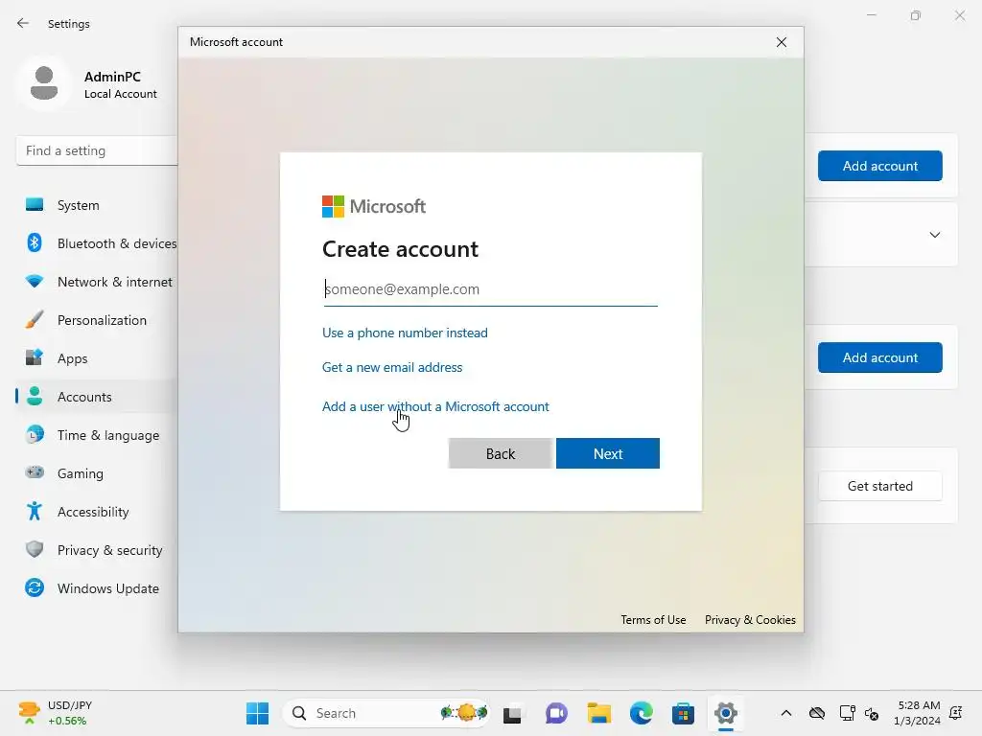Click the AdminPC profile avatar

[x=44, y=83]
